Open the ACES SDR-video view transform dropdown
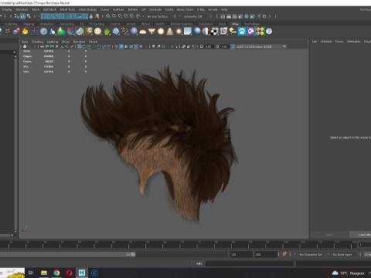The image size is (371, 278). (x=258, y=46)
